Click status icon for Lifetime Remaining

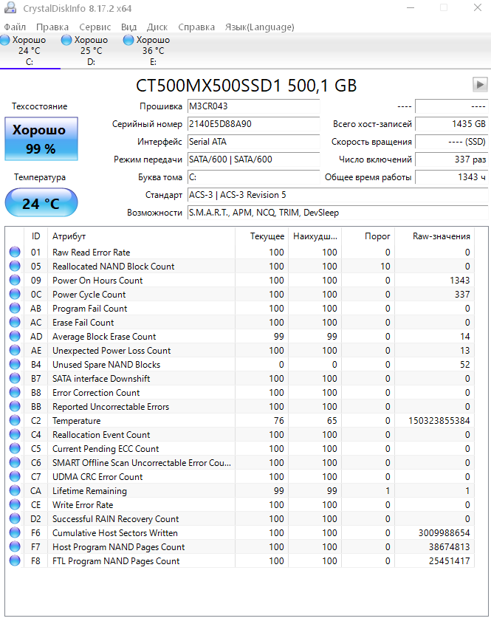click(x=15, y=490)
